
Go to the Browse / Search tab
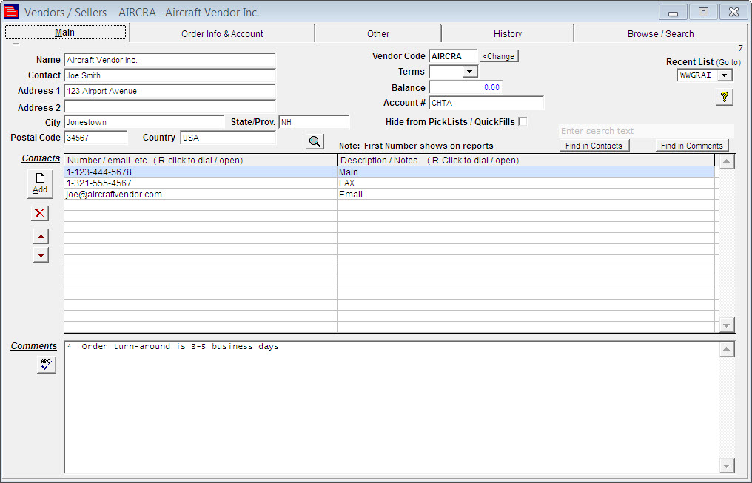[x=660, y=33]
